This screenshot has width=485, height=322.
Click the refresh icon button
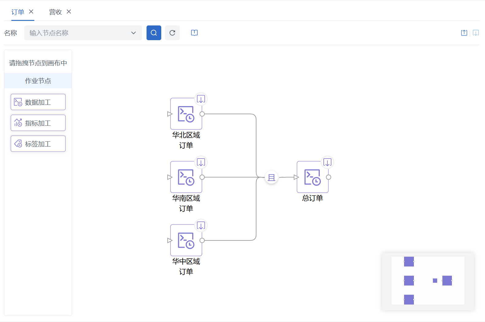coord(172,33)
